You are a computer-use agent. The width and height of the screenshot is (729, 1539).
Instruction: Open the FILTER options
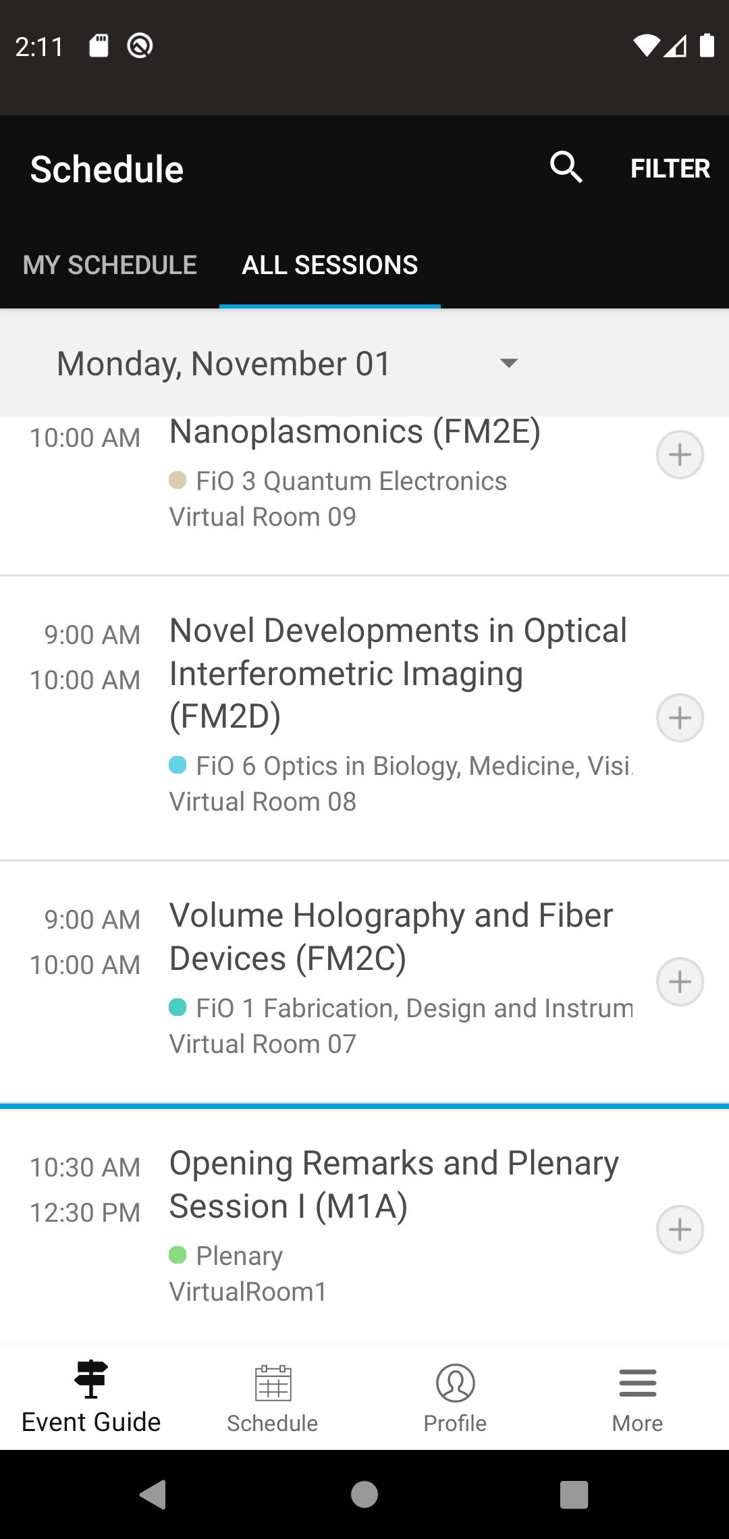tap(670, 168)
